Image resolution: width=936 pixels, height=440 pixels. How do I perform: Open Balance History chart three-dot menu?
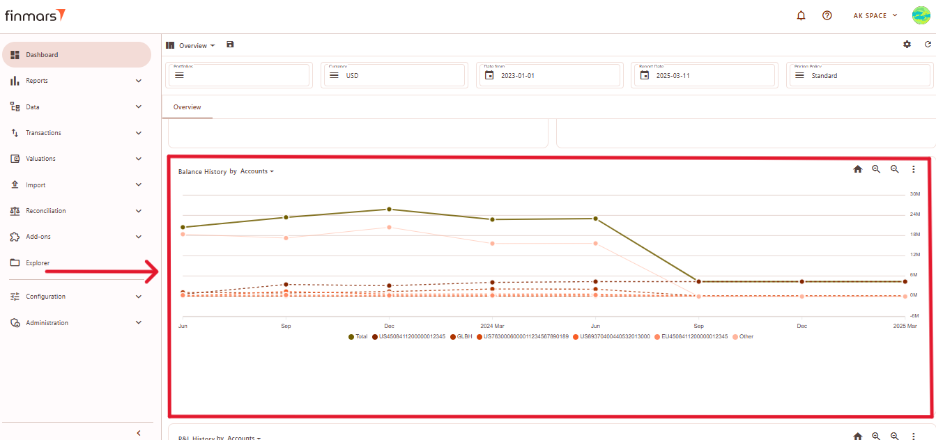pos(914,169)
